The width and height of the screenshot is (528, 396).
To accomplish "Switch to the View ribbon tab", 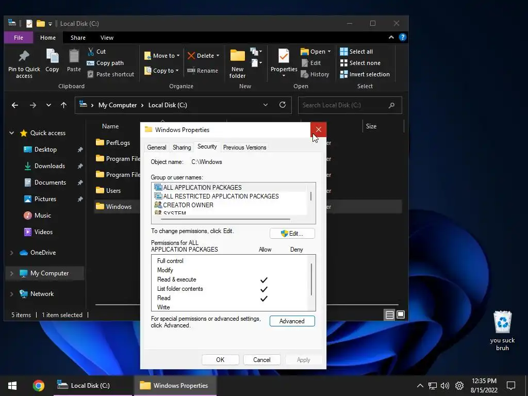I will 107,38.
